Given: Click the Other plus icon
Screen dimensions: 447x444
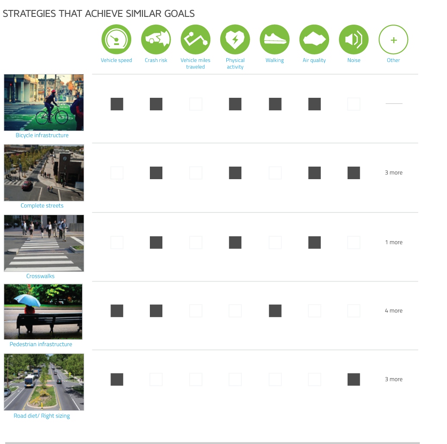Looking at the screenshot, I should (x=393, y=39).
